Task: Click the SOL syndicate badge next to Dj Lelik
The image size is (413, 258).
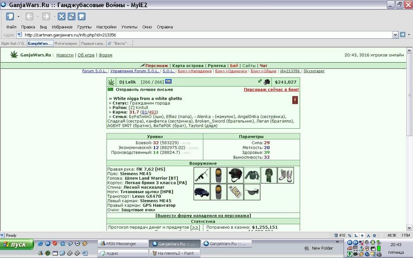Action: [x=168, y=81]
